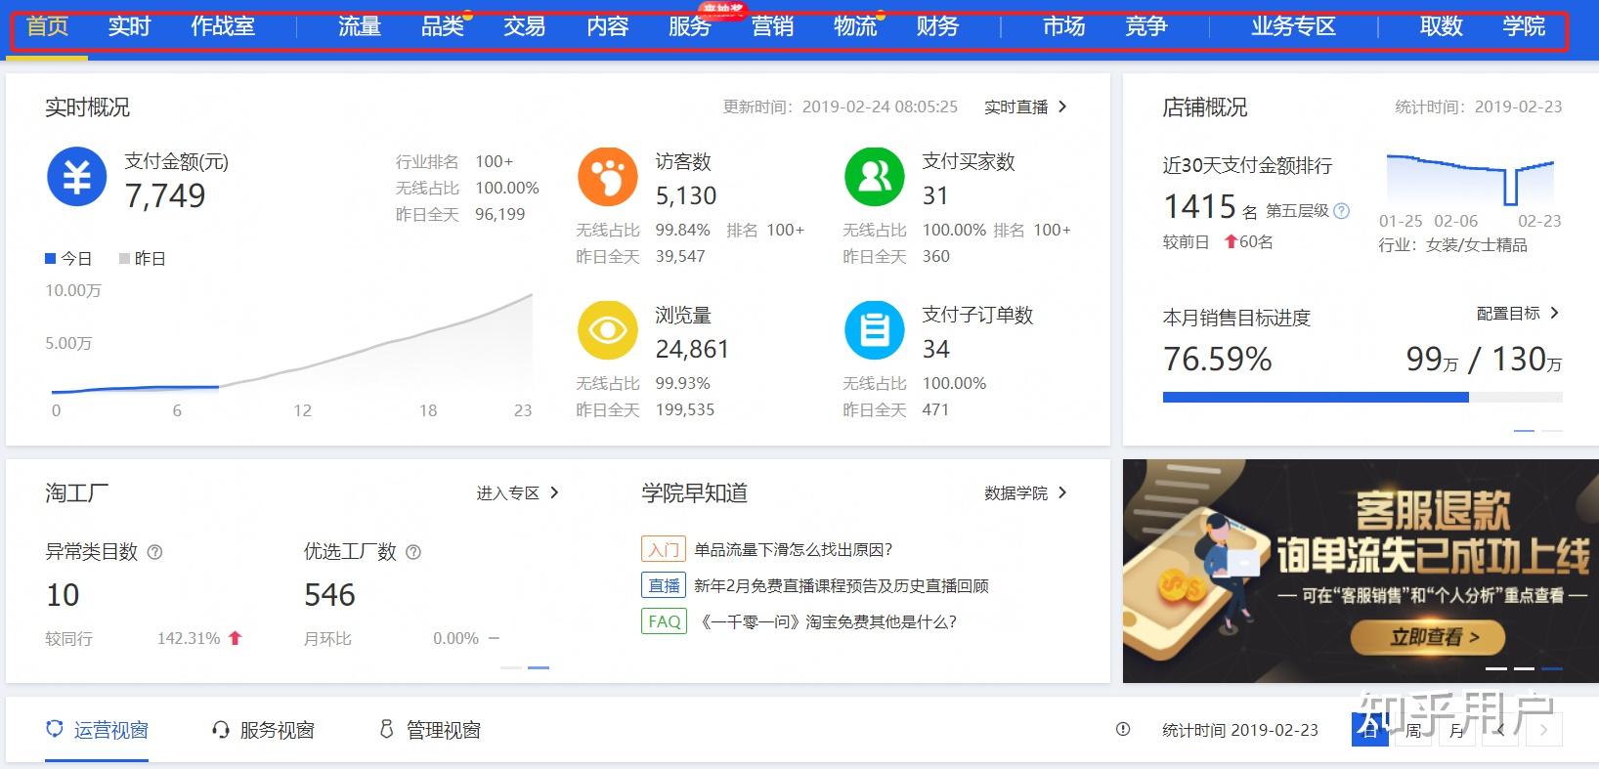Click the 直播 tag
Viewport: 1599px width, 769px height.
(664, 585)
